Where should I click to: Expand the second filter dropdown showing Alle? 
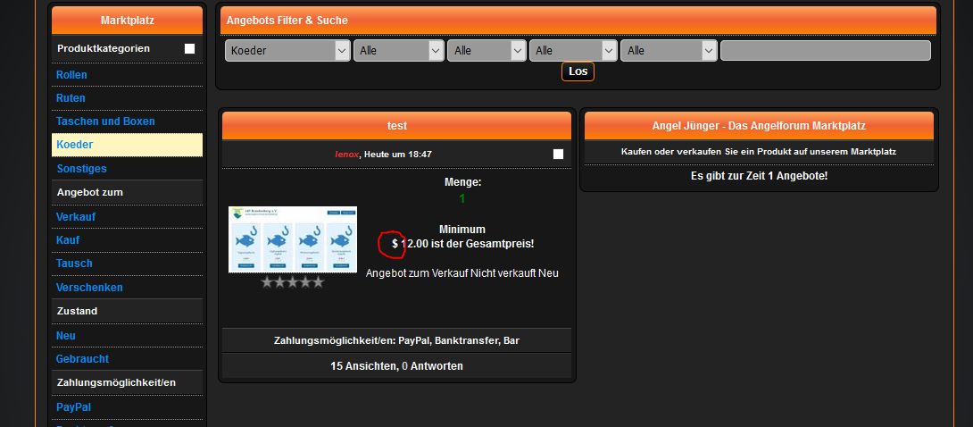pos(398,51)
